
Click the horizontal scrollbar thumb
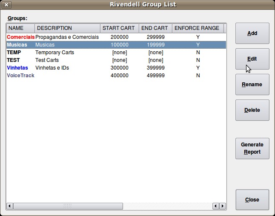click(x=68, y=206)
